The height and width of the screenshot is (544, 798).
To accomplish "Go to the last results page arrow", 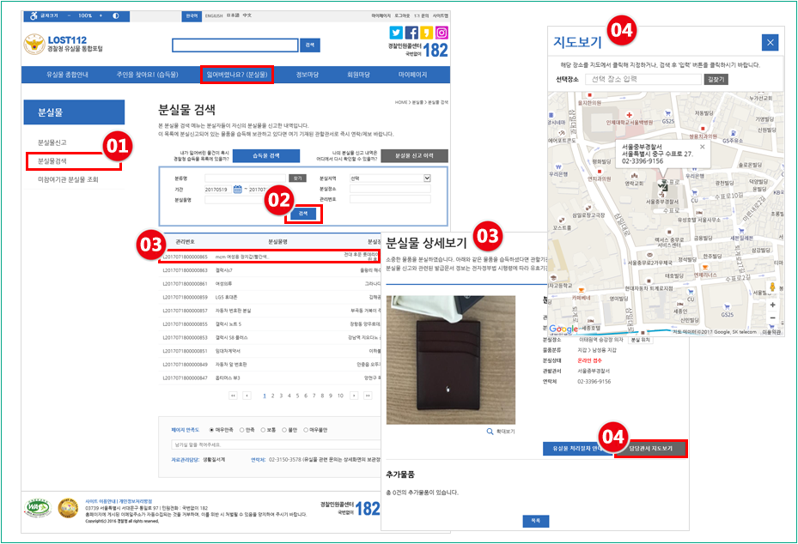I will tap(368, 396).
